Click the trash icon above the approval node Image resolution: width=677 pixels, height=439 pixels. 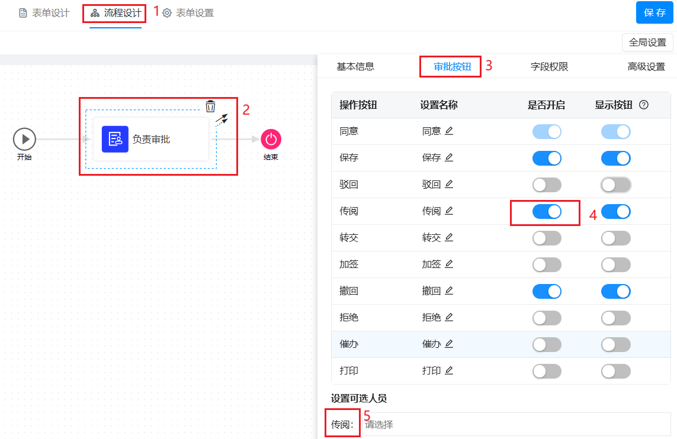point(210,106)
